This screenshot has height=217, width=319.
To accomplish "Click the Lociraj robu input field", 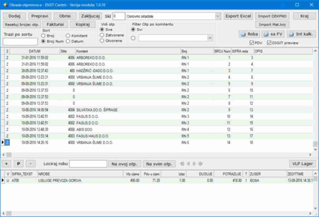I will (88, 164).
